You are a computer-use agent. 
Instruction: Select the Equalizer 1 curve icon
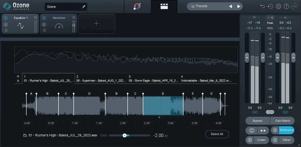coord(21,26)
